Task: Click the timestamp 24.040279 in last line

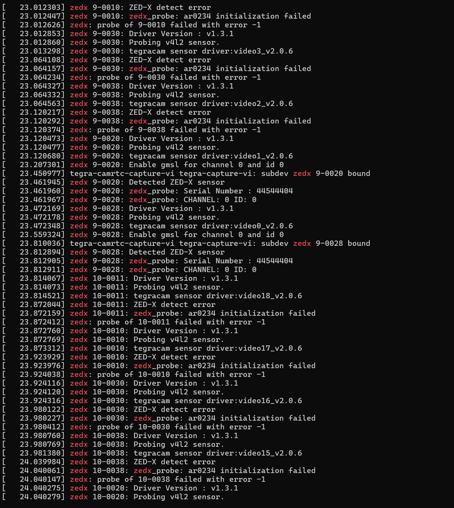Action: [42, 497]
